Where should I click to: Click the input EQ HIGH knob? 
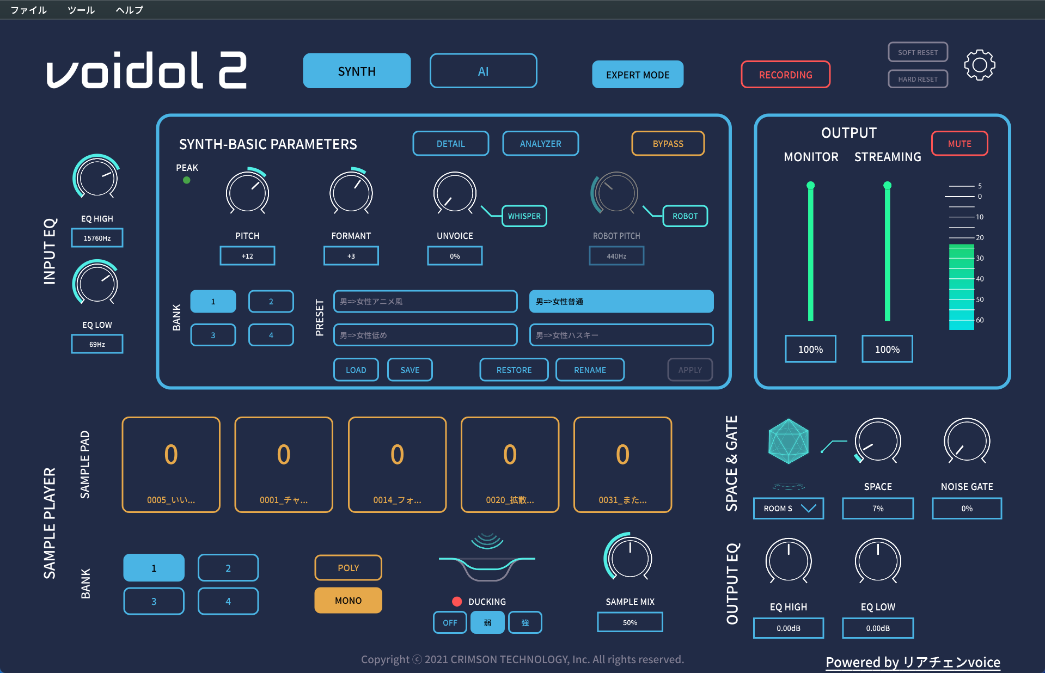point(96,178)
